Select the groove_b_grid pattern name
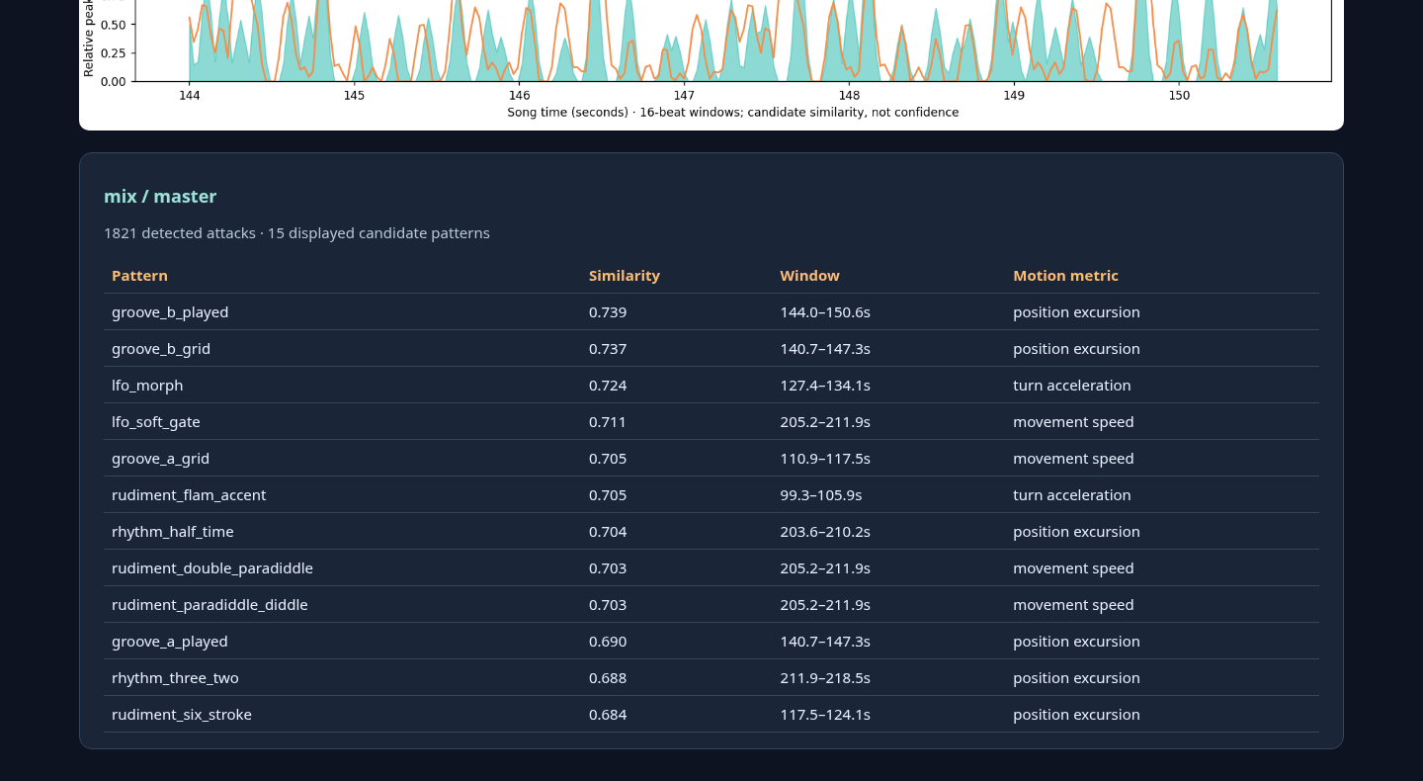 click(161, 348)
